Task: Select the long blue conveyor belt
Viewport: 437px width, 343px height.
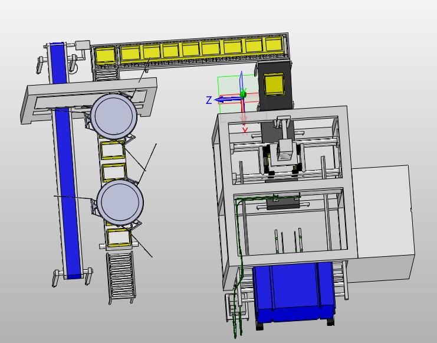Action: tap(68, 192)
